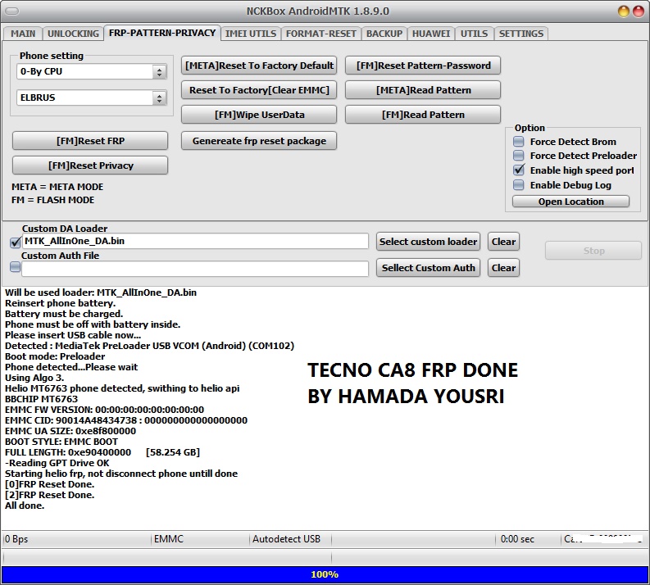Screen dimensions: 650x585
Task: Click Reset To Factory[Clear EMMC] button
Action: coord(259,90)
